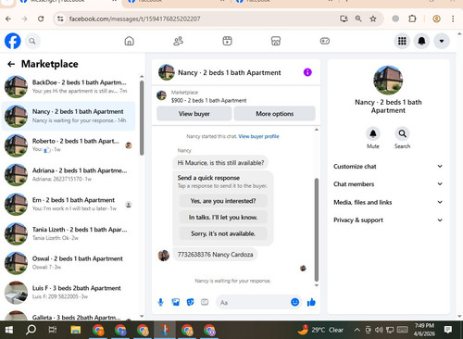Click Nancy's avatar beside phone number message
The height and width of the screenshot is (339, 463).
click(x=164, y=256)
